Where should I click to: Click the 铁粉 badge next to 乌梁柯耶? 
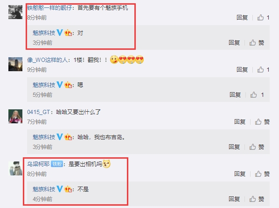click(x=57, y=164)
